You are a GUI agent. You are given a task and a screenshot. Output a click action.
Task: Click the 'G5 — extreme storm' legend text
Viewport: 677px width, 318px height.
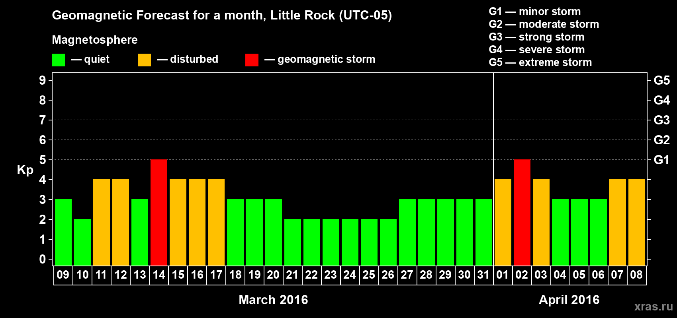pyautogui.click(x=540, y=62)
